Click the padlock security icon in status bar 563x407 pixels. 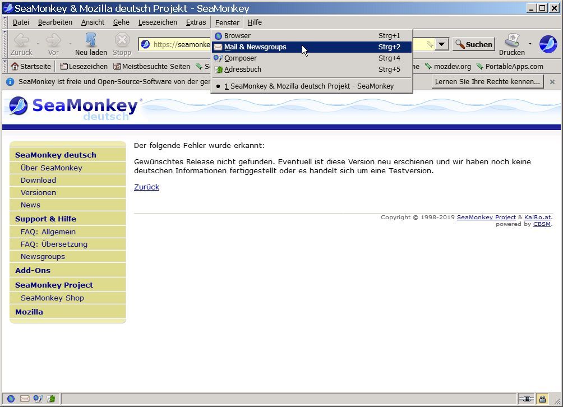543,399
